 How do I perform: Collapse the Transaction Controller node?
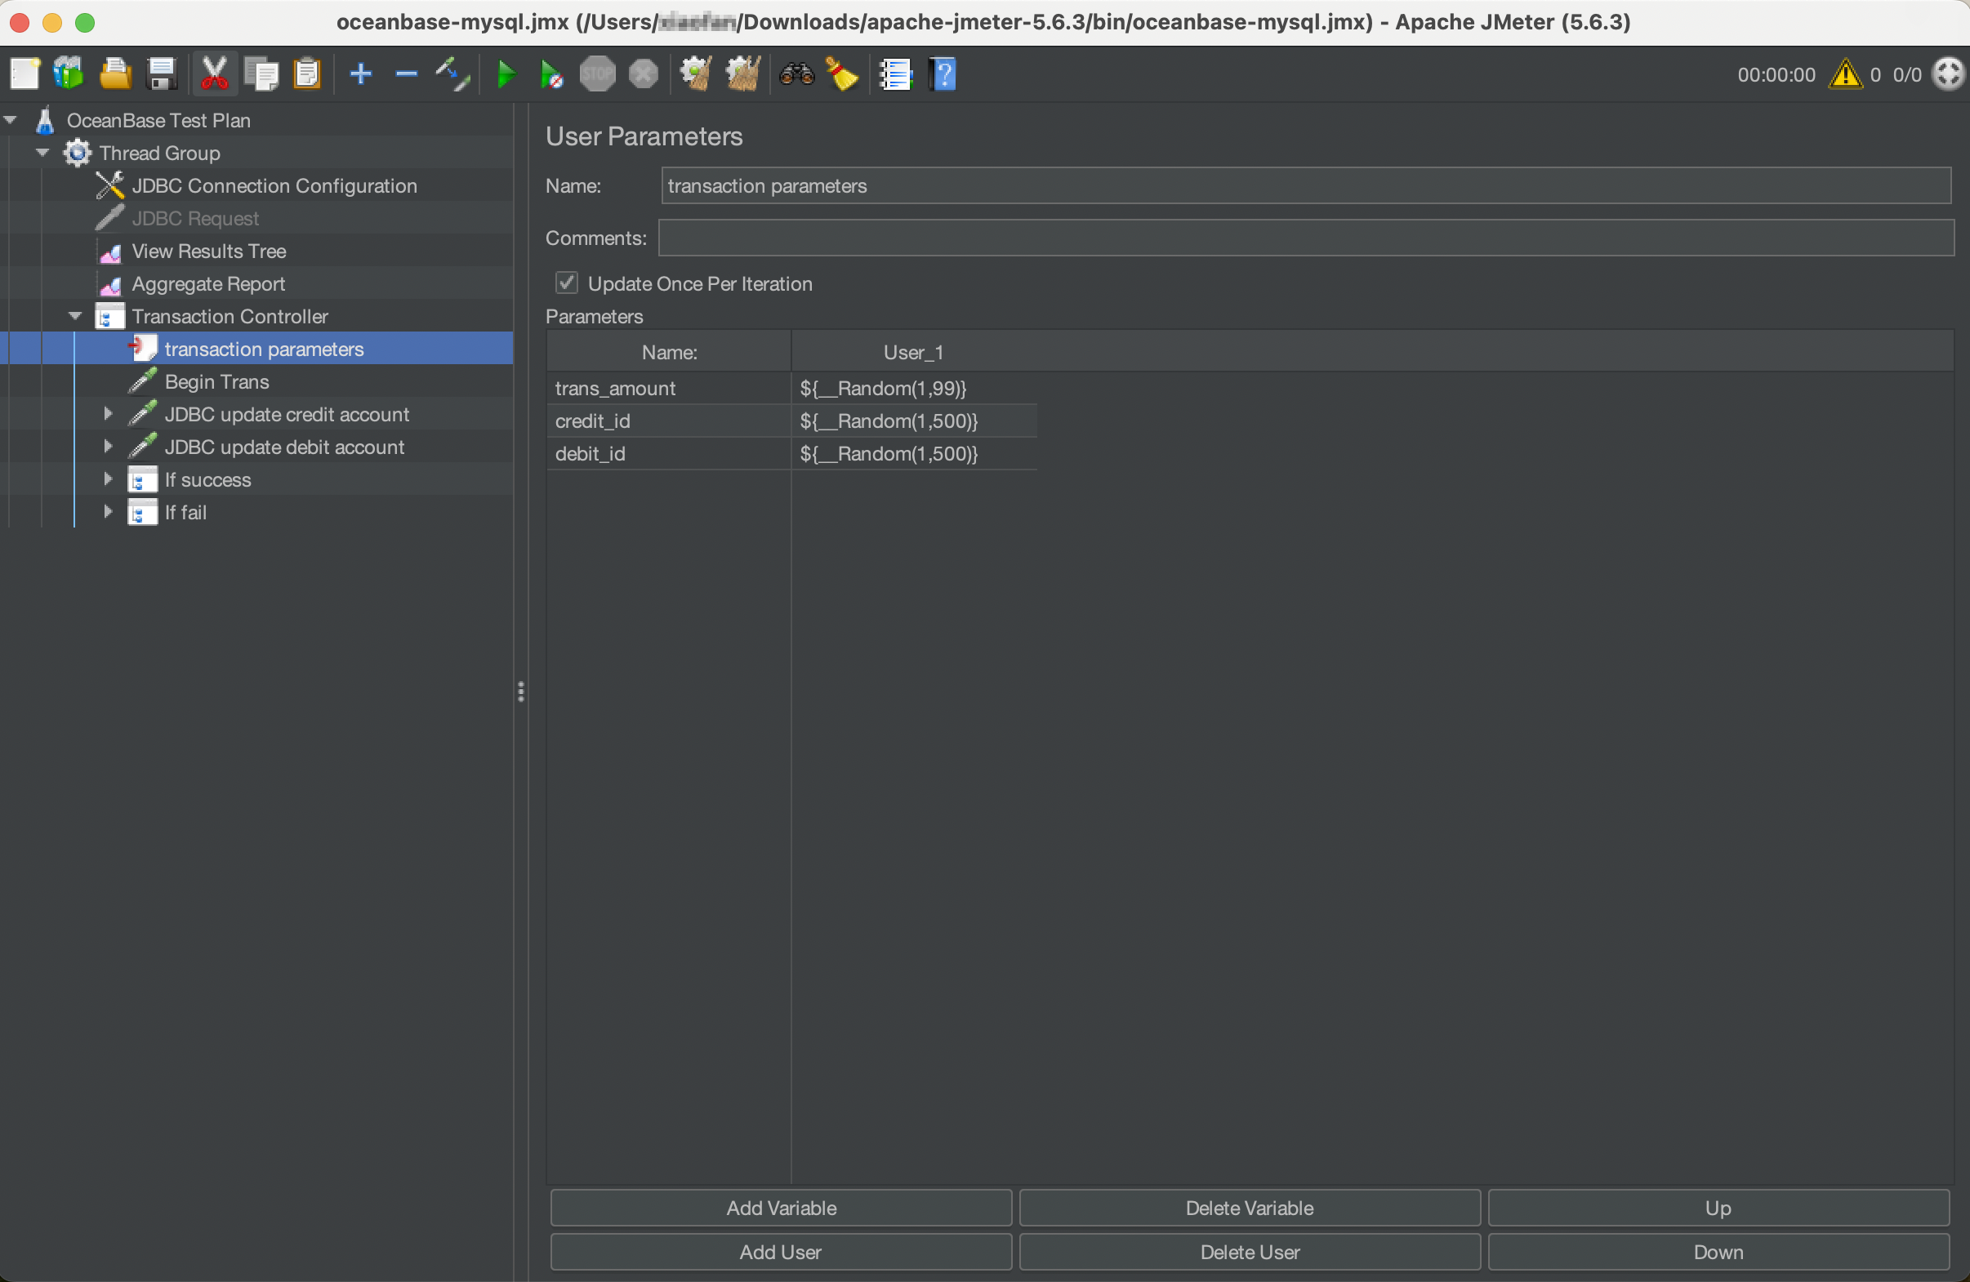74,315
